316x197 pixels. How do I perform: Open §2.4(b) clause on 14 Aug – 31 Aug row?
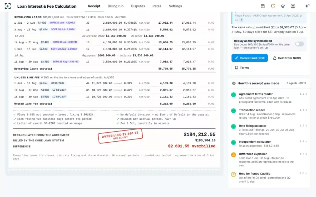click(45, 42)
